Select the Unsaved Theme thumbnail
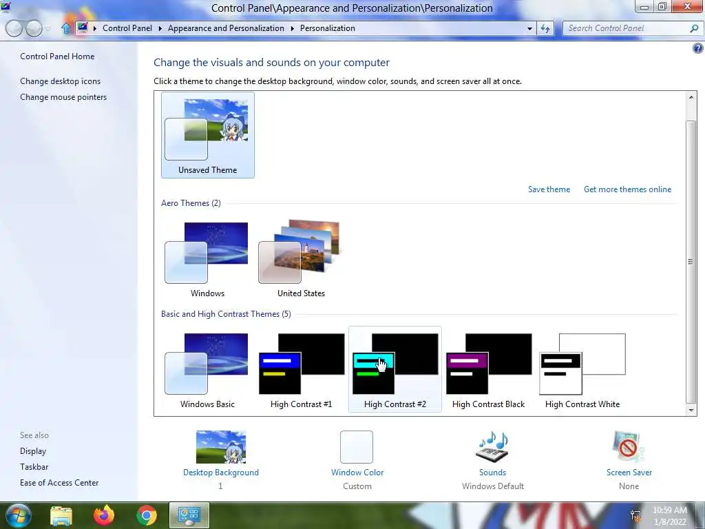 207,135
